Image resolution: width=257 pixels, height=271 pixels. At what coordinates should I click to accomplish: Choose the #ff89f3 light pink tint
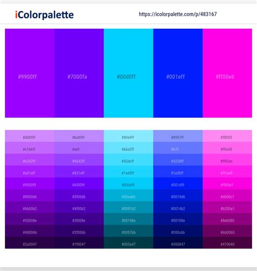[x=227, y=136]
